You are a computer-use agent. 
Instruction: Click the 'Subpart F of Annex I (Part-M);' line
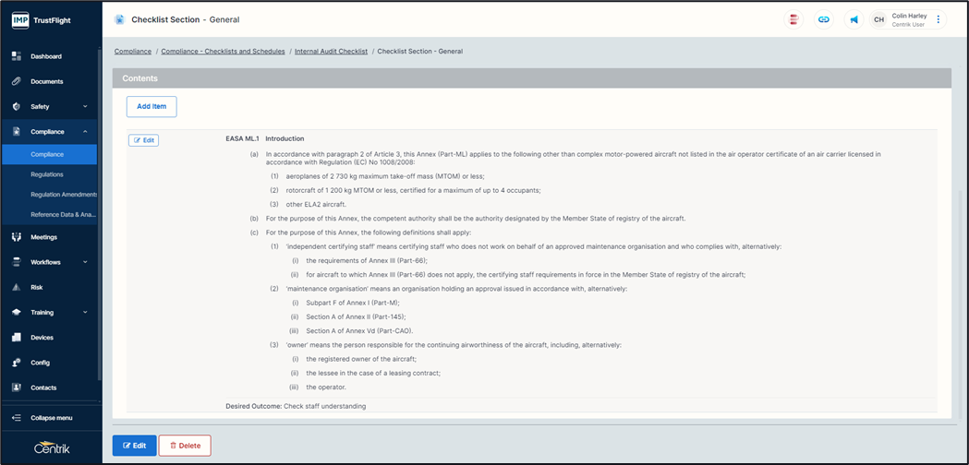click(x=353, y=303)
